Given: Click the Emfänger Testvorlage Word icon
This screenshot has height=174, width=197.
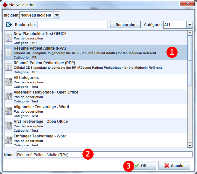Looking at the screenshot, I should point(9,140).
